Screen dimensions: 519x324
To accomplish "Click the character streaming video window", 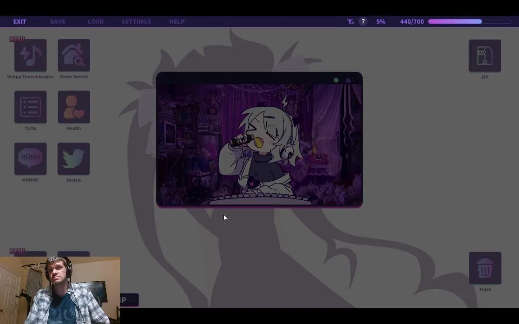I will tap(259, 140).
